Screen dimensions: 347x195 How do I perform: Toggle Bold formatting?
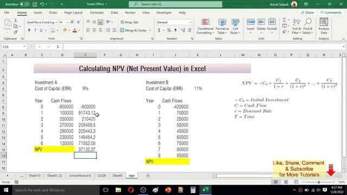29,30
